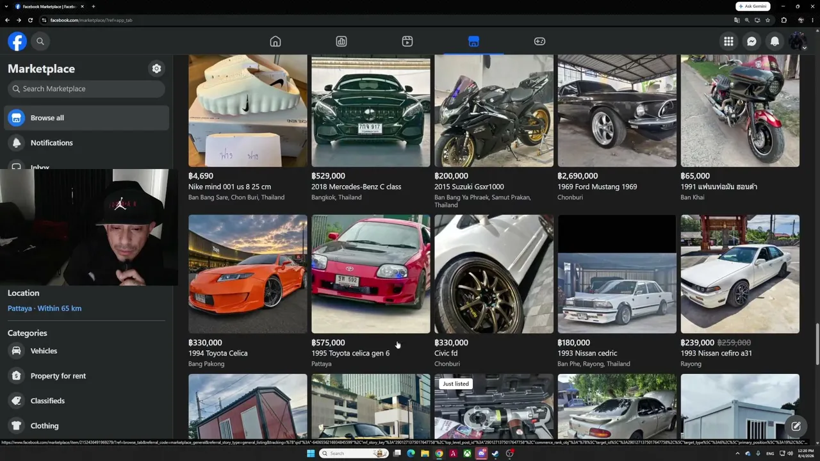820x461 pixels.
Task: Open the Facebook menu grid icon
Action: [x=728, y=41]
